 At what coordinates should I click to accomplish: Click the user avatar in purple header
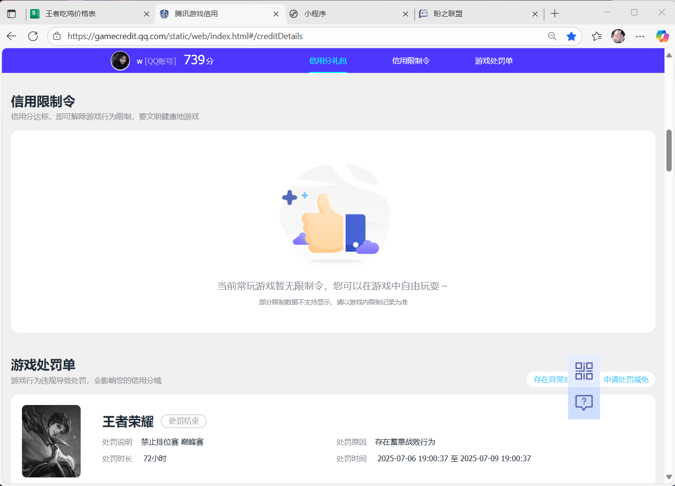[120, 61]
